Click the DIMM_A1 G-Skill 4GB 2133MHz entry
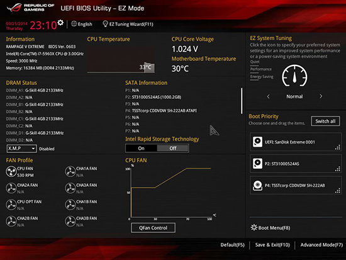 (35, 91)
